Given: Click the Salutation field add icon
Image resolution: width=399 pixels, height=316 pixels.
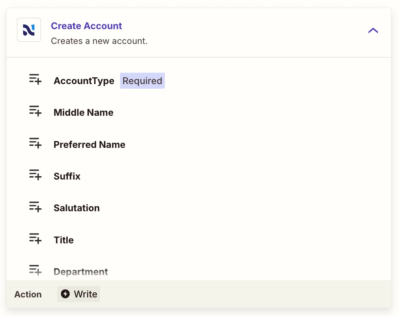Looking at the screenshot, I should [x=35, y=207].
